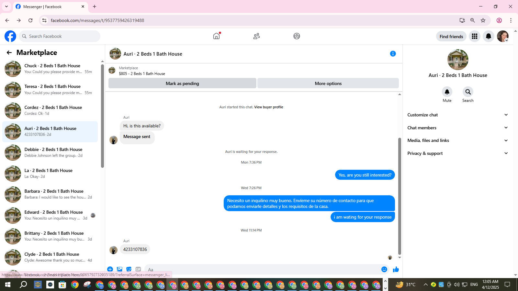Open the Chrome three-dot menu
Image resolution: width=518 pixels, height=291 pixels.
click(x=511, y=20)
